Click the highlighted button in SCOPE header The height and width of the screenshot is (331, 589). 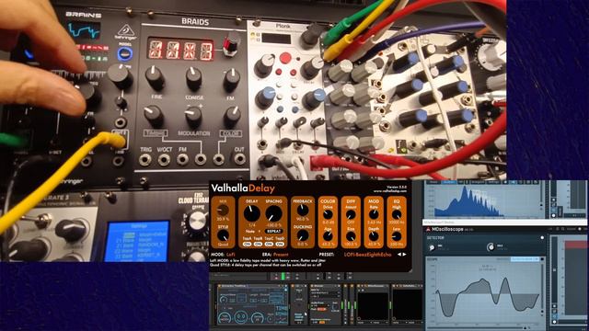pos(525,259)
